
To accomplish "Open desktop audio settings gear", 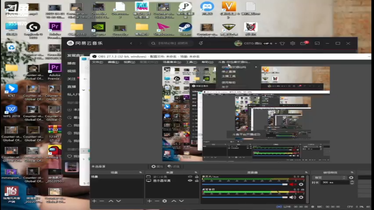I will click(x=301, y=197).
